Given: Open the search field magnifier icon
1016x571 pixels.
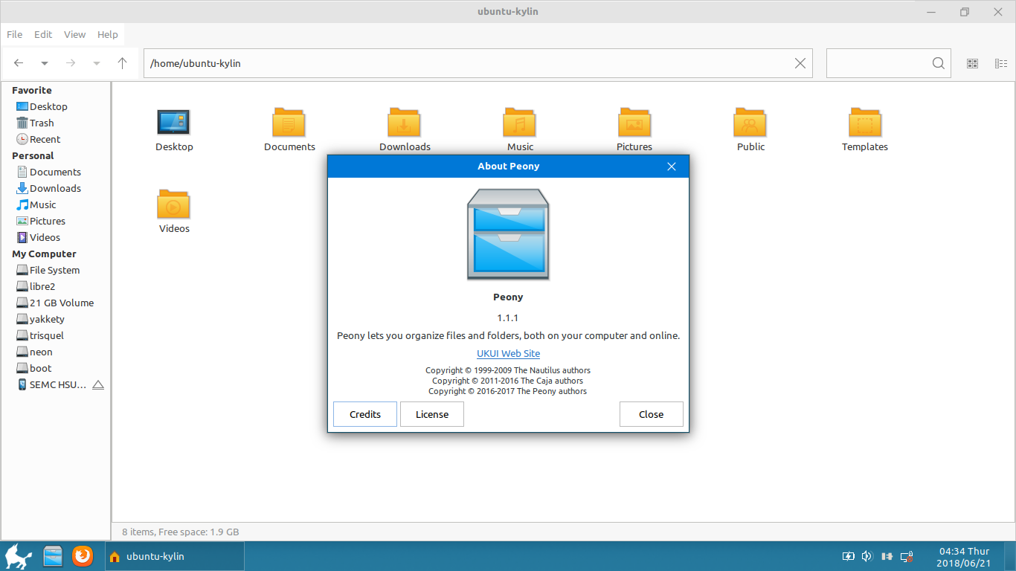Looking at the screenshot, I should 938,63.
